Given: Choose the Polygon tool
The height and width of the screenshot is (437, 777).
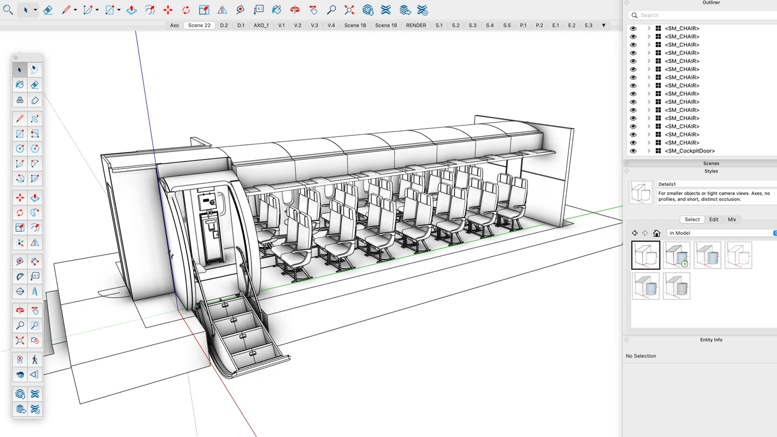Looking at the screenshot, I should click(34, 149).
